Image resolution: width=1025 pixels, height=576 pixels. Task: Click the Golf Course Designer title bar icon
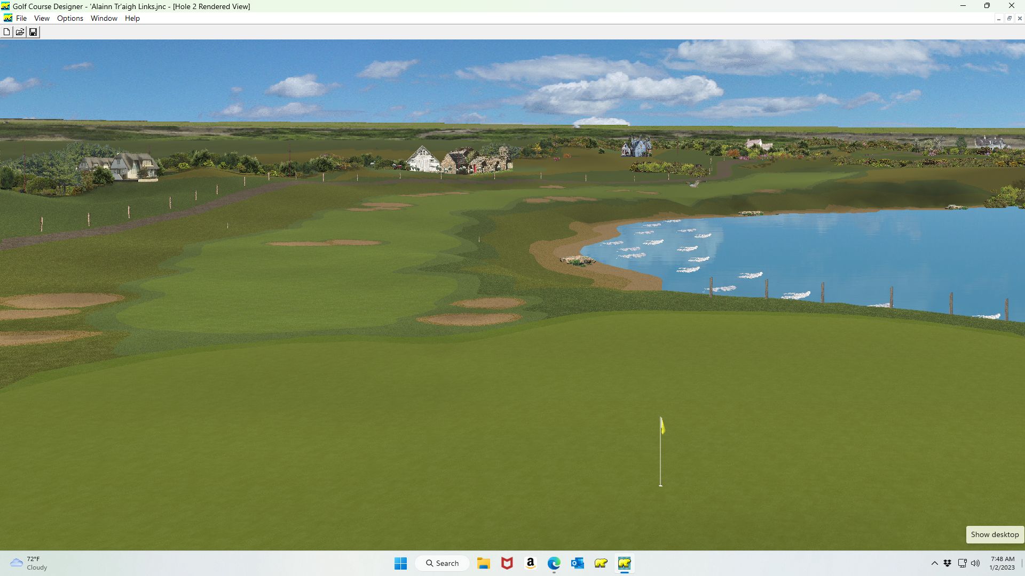(x=5, y=6)
